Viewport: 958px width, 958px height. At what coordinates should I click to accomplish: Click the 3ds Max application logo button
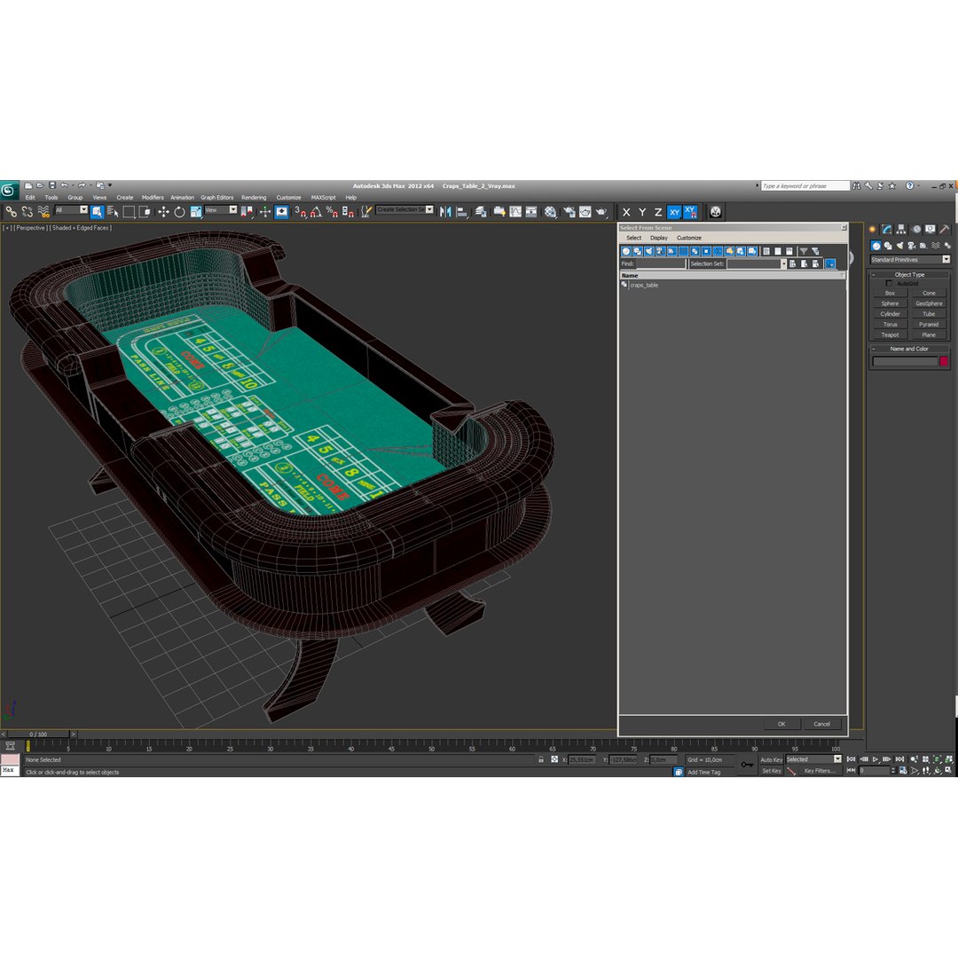tap(9, 190)
